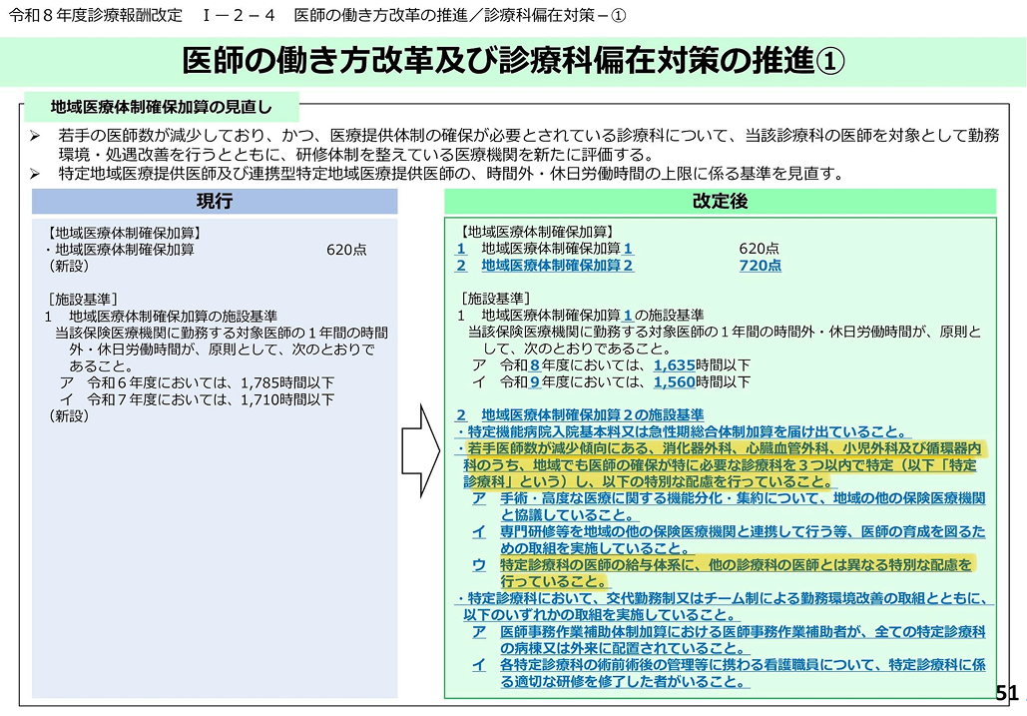Click the slide title 医師の働き方改革及び診療科偏在対策の推進①

513,61
